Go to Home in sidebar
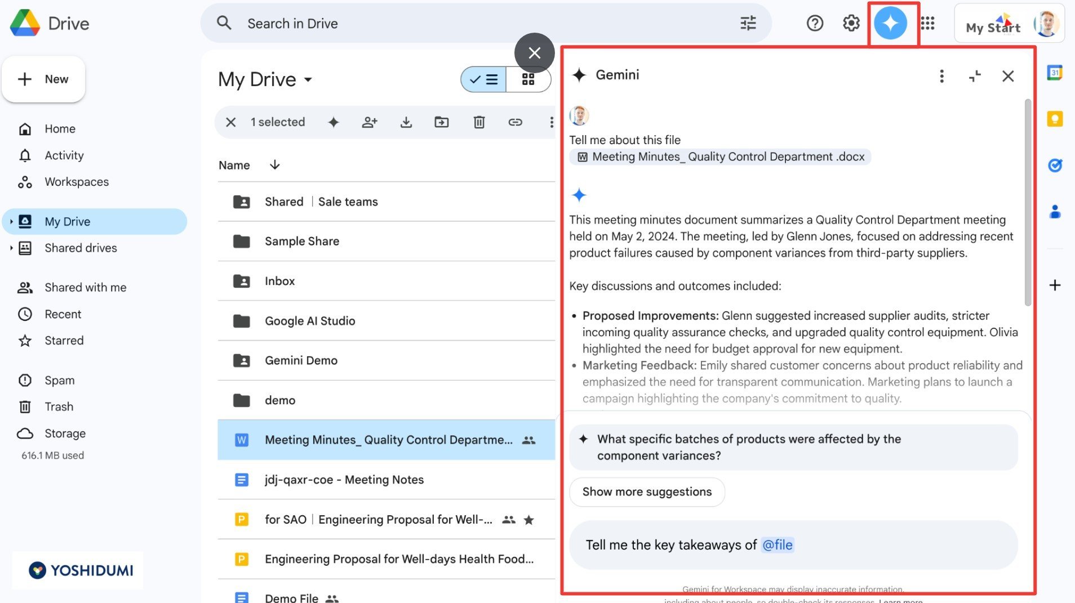1075x603 pixels. point(60,129)
